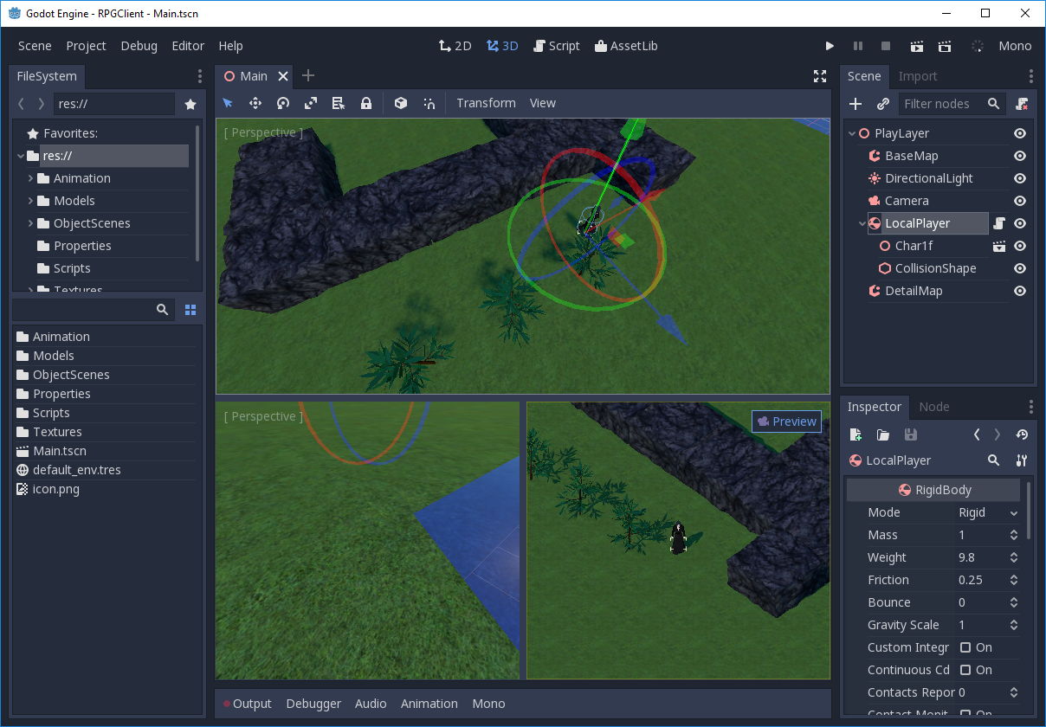The image size is (1046, 727).
Task: Open Inspector history with the clock icon
Action: click(x=1022, y=434)
